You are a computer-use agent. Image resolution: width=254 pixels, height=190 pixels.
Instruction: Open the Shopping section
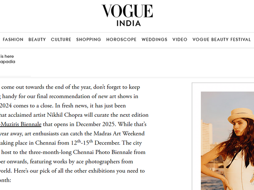[x=89, y=40]
